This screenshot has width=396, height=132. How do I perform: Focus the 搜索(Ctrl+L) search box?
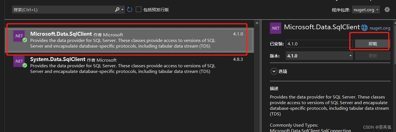pyautogui.click(x=63, y=9)
